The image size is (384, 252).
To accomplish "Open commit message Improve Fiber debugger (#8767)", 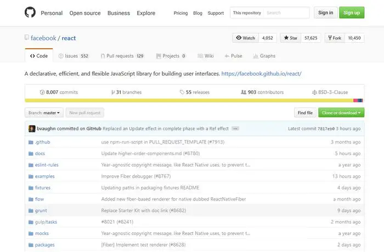I will (x=136, y=176).
